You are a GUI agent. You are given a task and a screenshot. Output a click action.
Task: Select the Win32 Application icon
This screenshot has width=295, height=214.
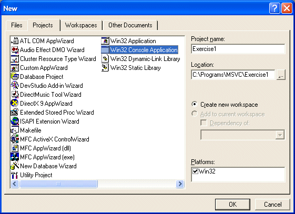coord(105,40)
